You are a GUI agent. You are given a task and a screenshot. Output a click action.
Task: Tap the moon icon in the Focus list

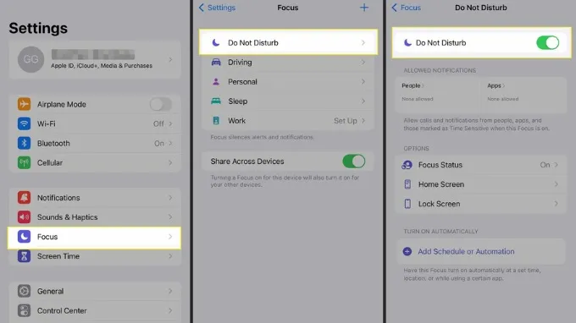[216, 42]
